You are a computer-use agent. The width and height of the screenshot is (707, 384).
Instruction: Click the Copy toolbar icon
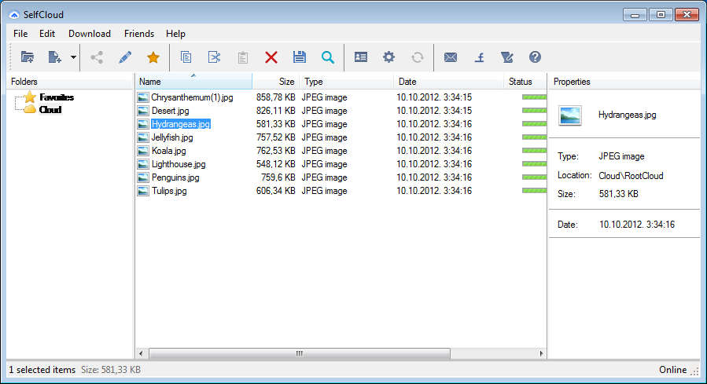(x=186, y=57)
